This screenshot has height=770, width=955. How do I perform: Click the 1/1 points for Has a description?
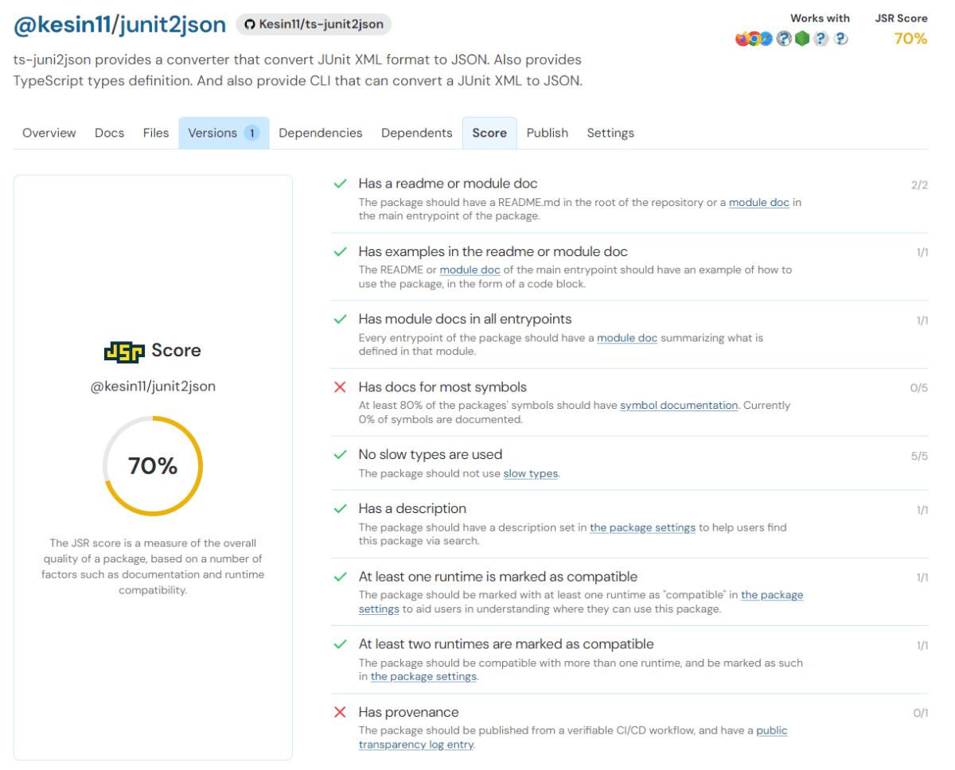coord(922,510)
